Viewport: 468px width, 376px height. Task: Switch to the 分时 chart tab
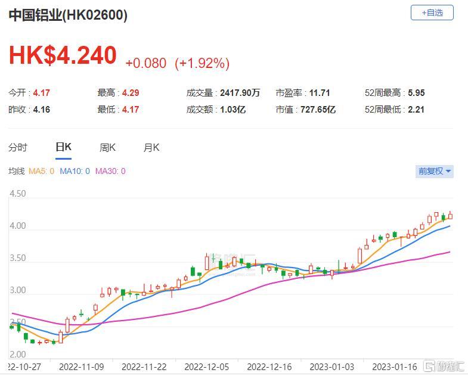click(18, 147)
